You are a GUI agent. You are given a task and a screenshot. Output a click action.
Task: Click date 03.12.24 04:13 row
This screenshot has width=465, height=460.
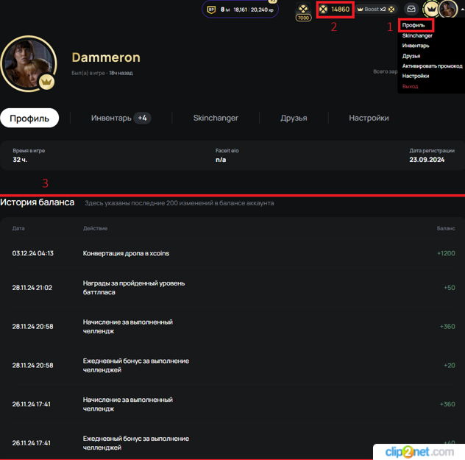33,253
